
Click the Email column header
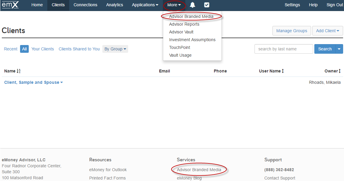coord(165,71)
